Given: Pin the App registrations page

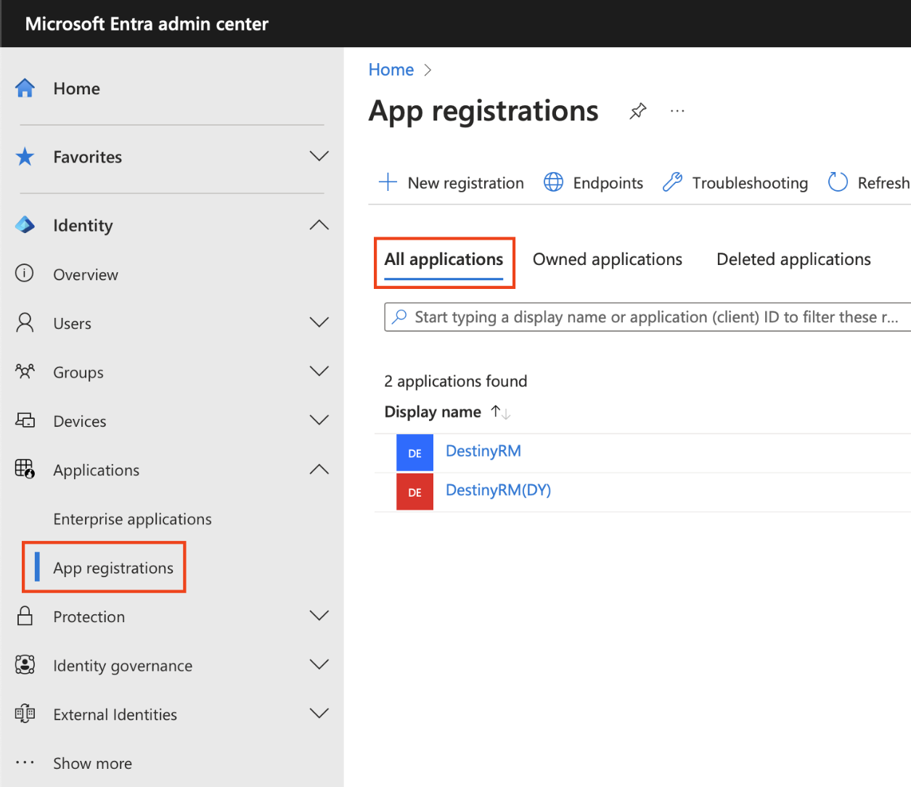Looking at the screenshot, I should [637, 110].
